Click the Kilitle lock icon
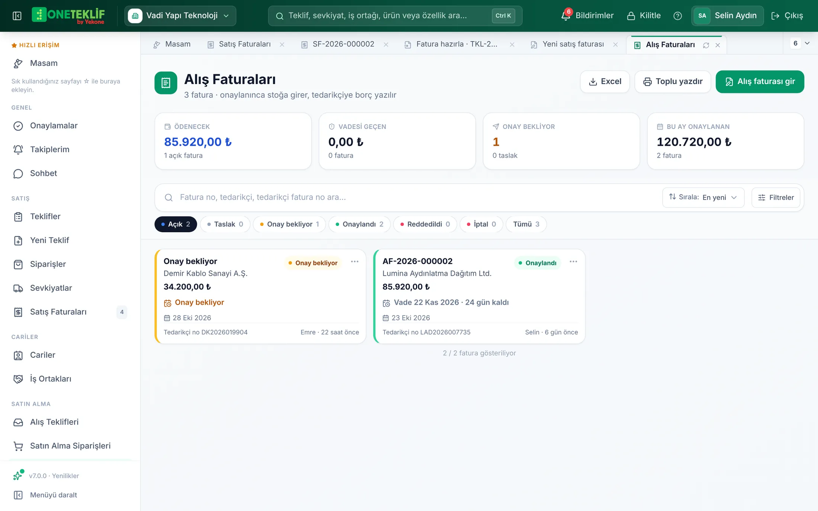The height and width of the screenshot is (511, 818). pyautogui.click(x=631, y=16)
